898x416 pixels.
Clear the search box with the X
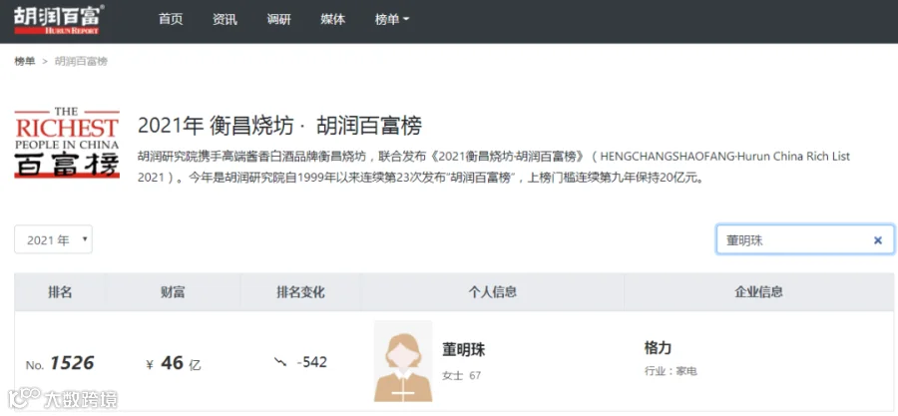point(877,240)
